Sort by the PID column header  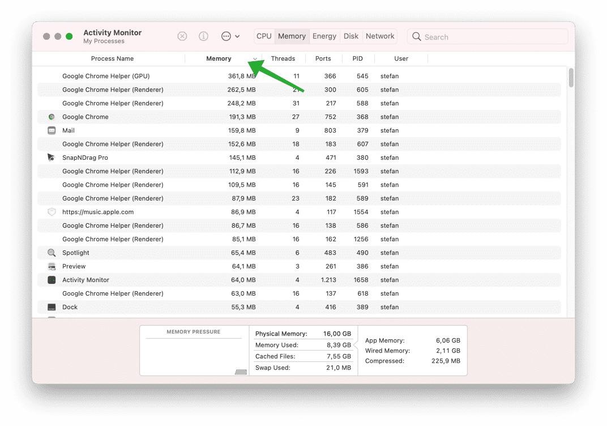[358, 58]
